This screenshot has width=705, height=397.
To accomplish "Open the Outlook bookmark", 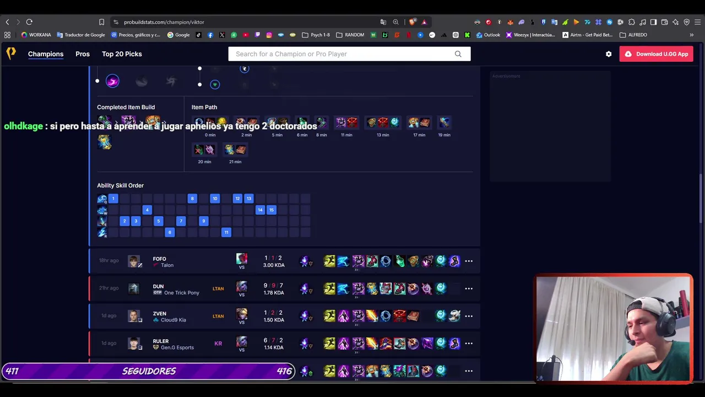I will [x=488, y=35].
